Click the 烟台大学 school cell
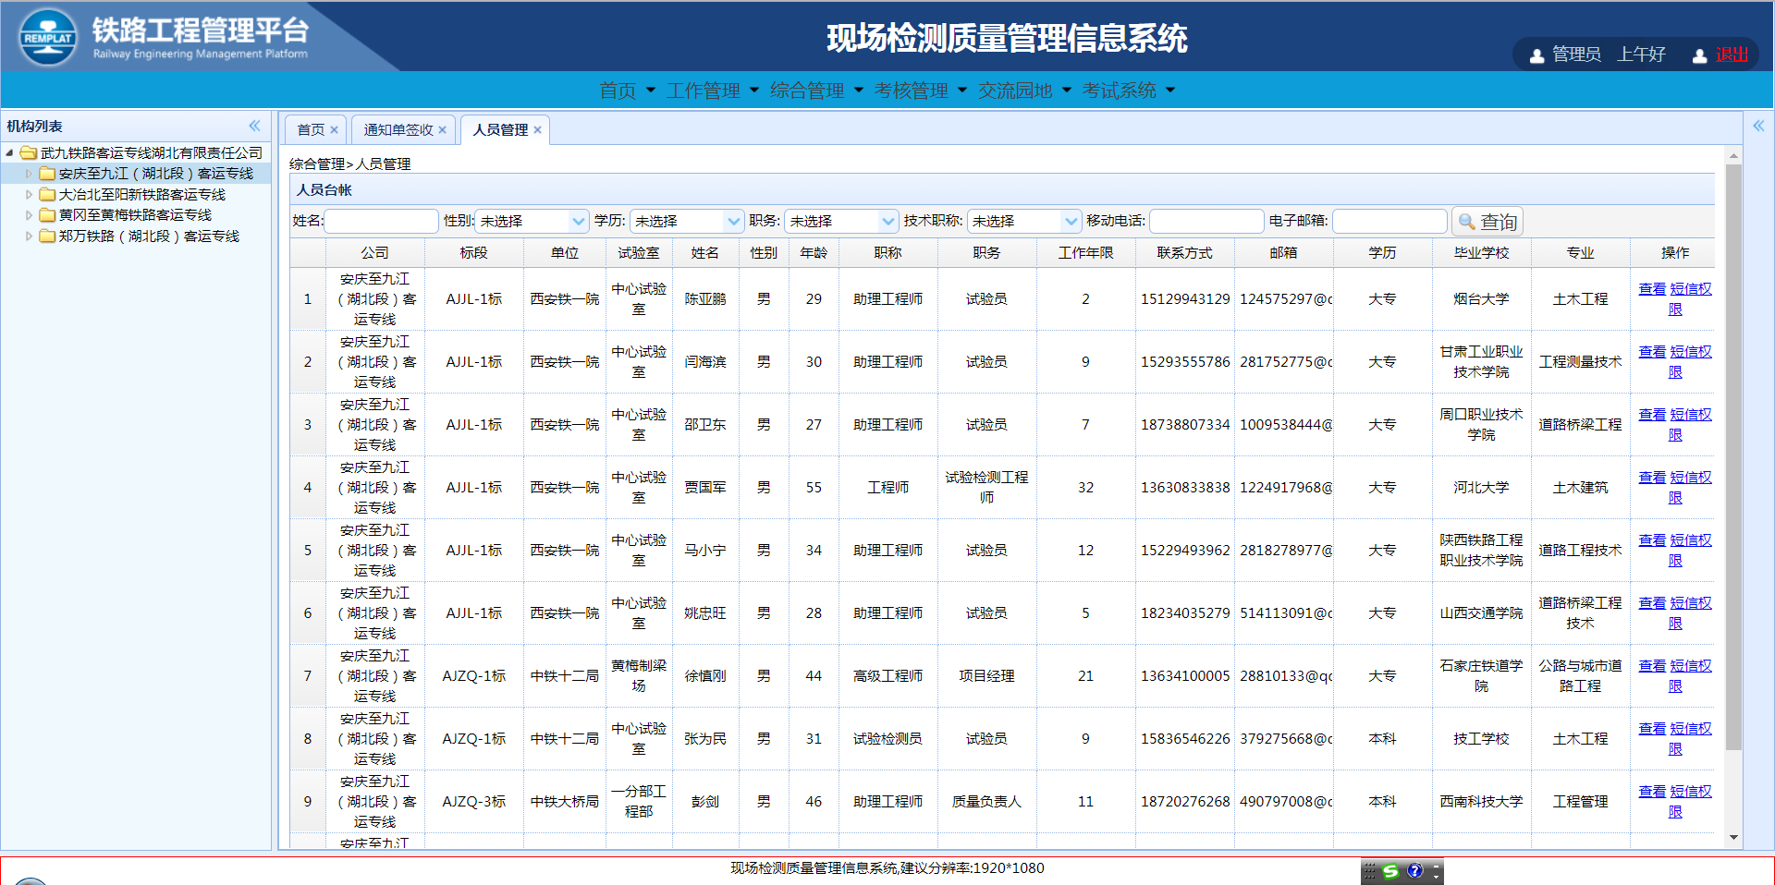Image resolution: width=1775 pixels, height=885 pixels. (1481, 299)
